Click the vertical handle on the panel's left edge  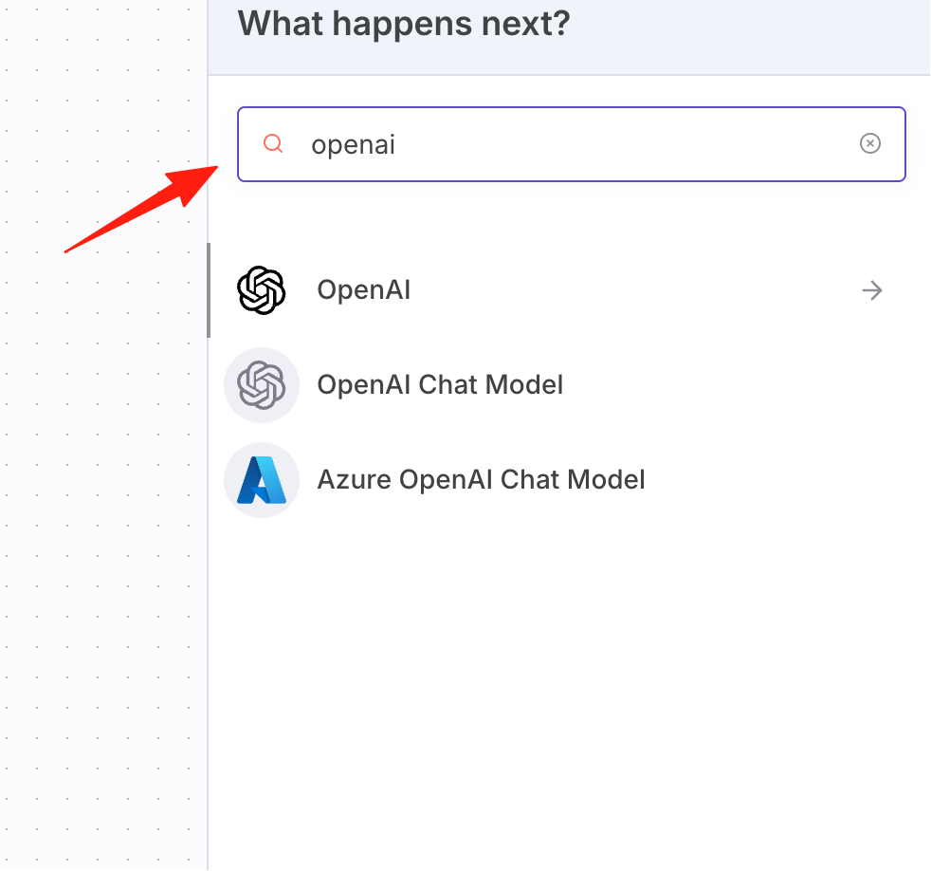(x=209, y=290)
